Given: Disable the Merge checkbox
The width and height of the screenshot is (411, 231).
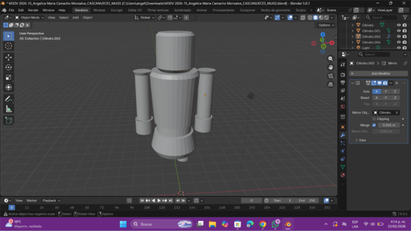Looking at the screenshot, I should pyautogui.click(x=374, y=125).
